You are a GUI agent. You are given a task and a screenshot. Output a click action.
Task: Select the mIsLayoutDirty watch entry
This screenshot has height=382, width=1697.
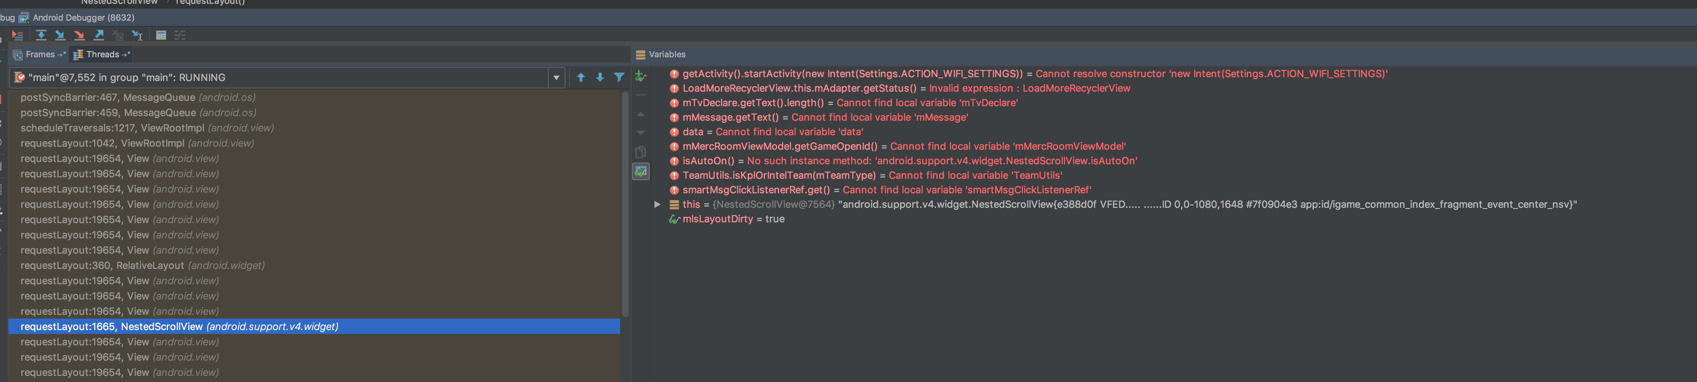727,219
